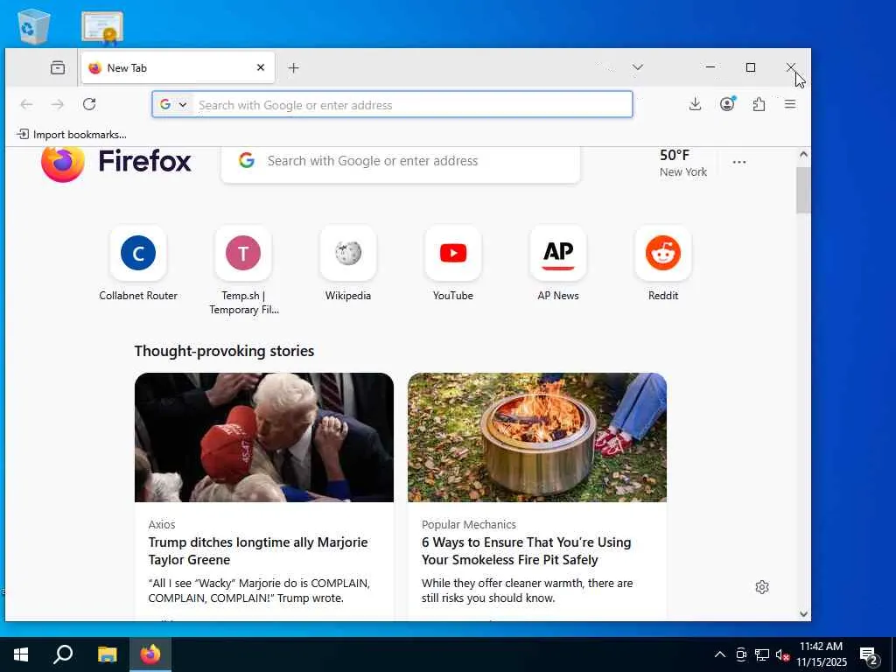The image size is (896, 672).
Task: Open the taskbar clock 11:42 AM
Action: point(822,654)
